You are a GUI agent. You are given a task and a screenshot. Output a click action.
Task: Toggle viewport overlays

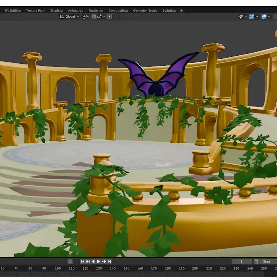[x=264, y=17]
